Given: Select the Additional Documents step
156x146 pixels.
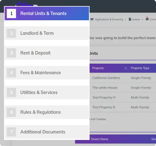Looking at the screenshot, I should pos(47,132).
